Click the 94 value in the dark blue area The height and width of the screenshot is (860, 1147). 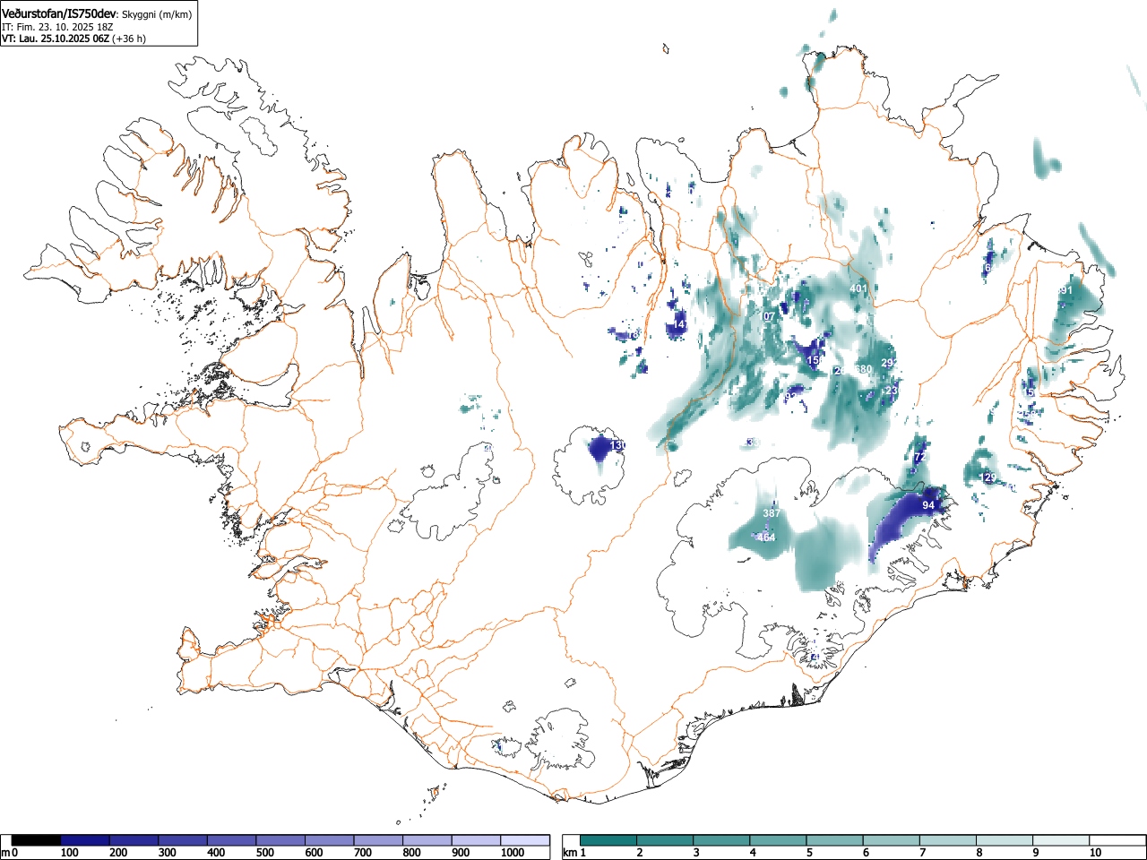928,505
